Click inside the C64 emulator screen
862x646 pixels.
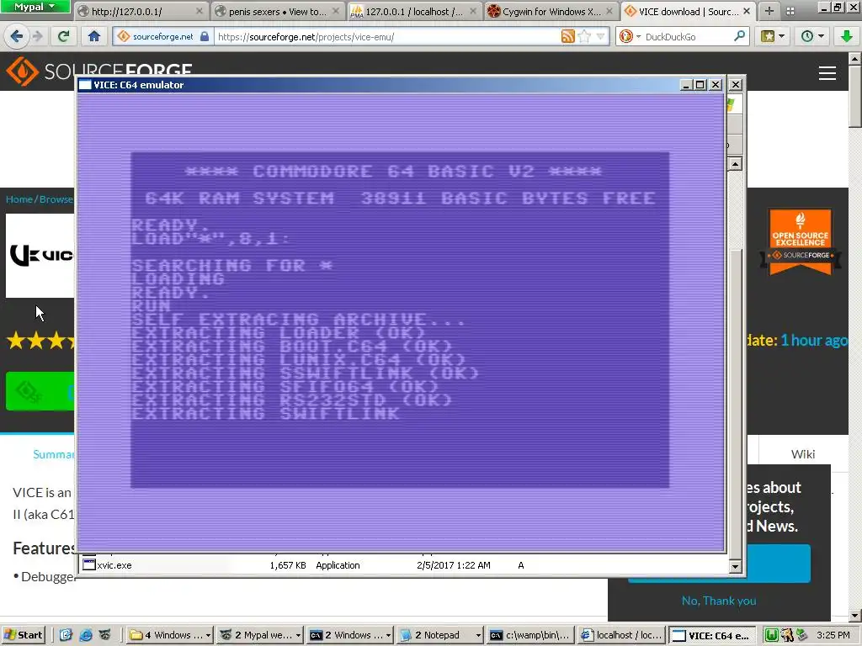(400, 320)
